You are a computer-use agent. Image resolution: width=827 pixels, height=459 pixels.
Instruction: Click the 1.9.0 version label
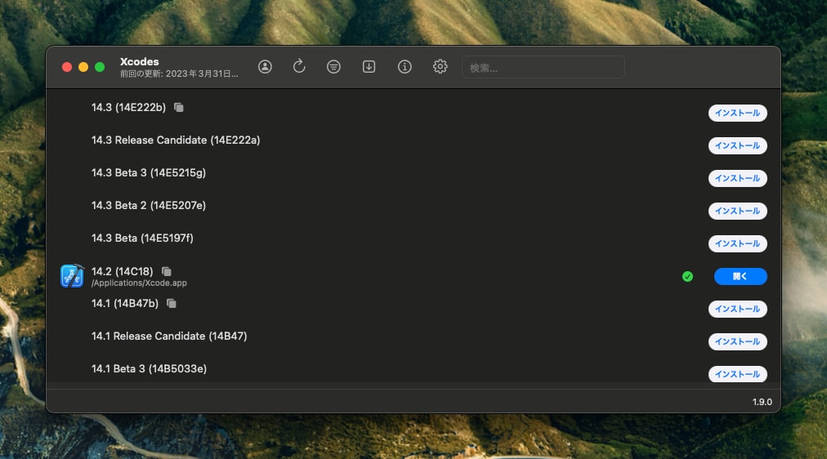point(762,402)
